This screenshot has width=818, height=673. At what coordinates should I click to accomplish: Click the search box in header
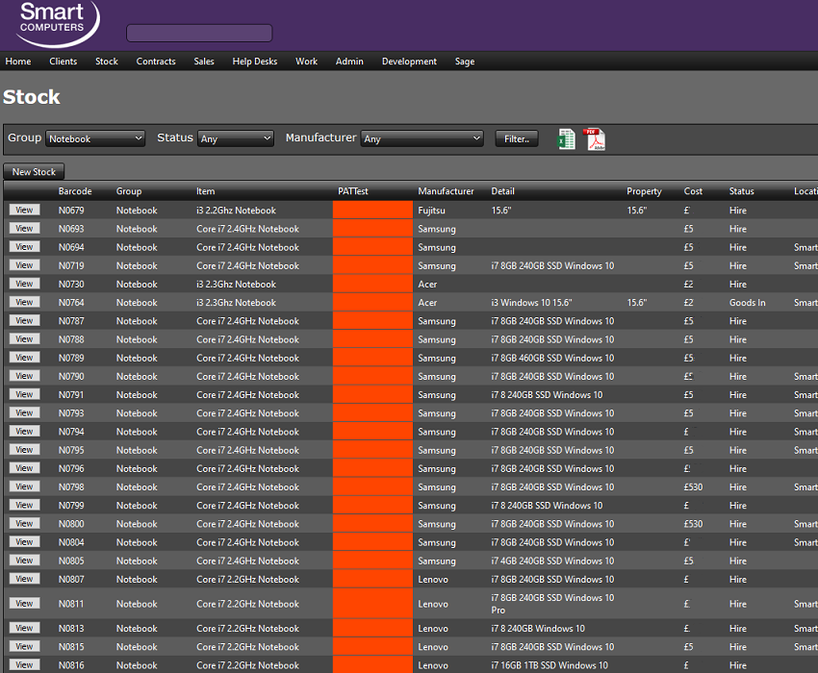199,34
